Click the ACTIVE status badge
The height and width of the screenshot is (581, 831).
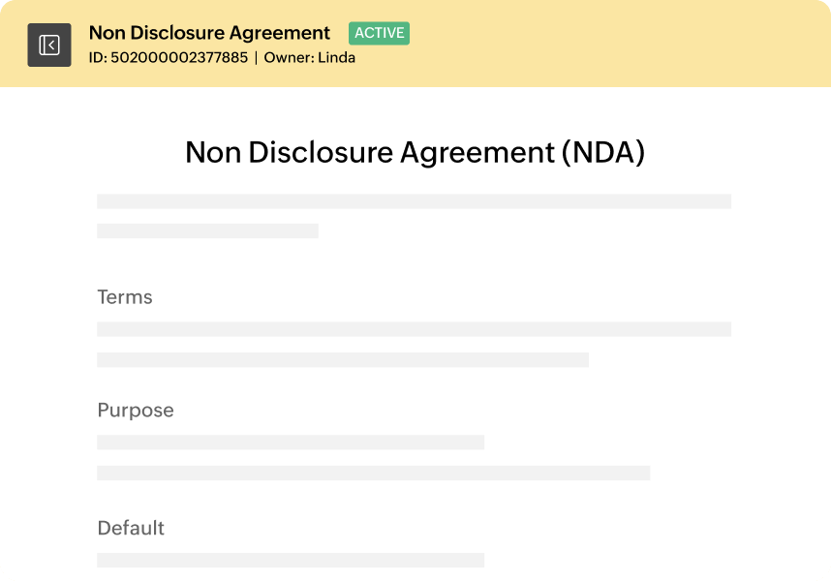point(379,33)
